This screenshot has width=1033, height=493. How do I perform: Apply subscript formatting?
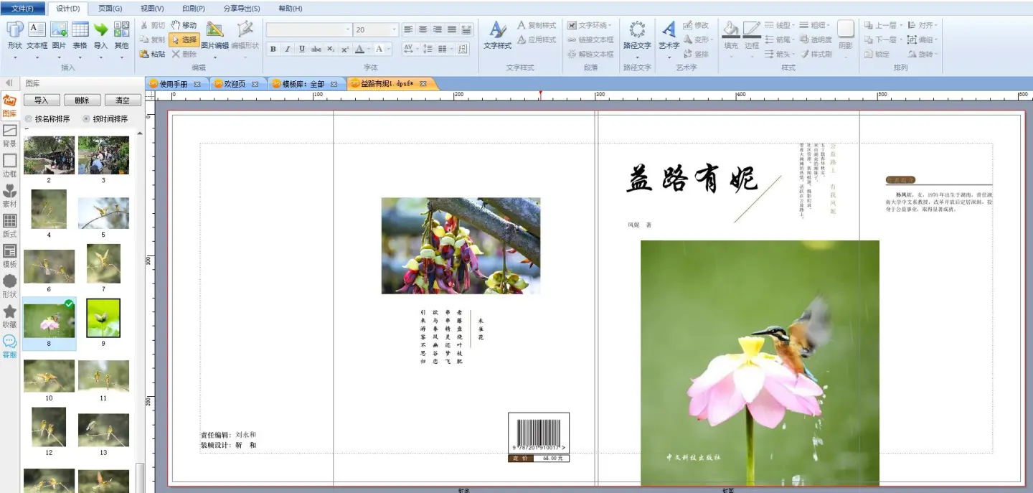[330, 49]
